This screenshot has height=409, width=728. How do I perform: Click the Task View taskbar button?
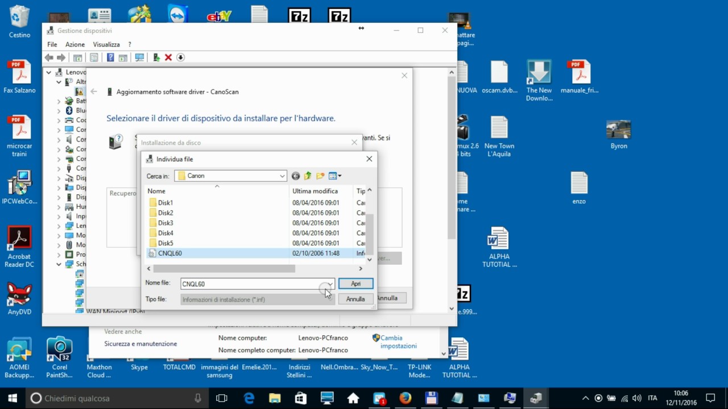(x=222, y=398)
